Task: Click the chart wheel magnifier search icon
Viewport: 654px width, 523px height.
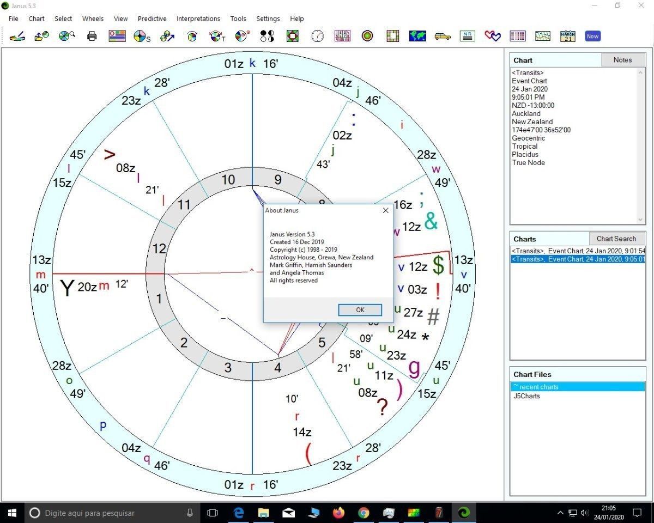Action: point(66,37)
